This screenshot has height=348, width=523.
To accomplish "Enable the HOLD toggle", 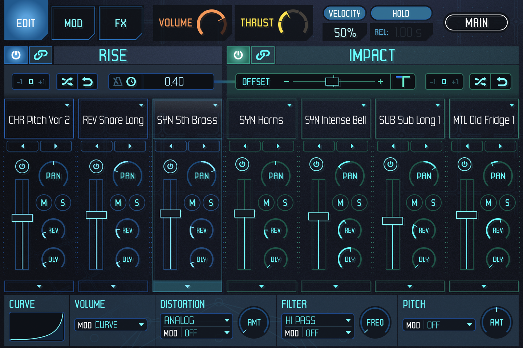I will click(401, 13).
